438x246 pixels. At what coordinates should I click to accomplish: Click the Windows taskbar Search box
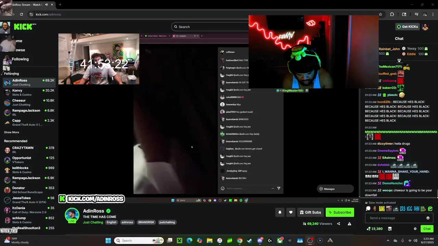click(139, 241)
